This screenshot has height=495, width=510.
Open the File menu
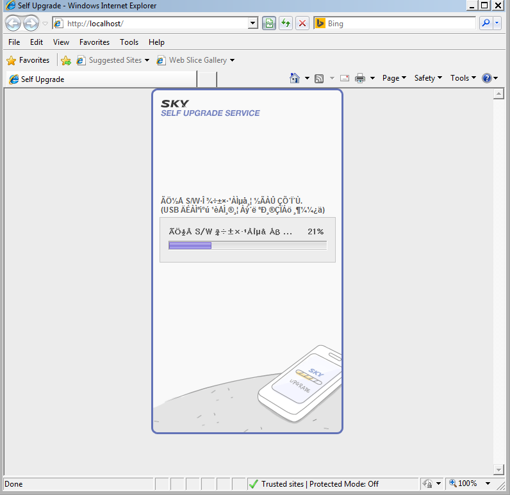[14, 42]
